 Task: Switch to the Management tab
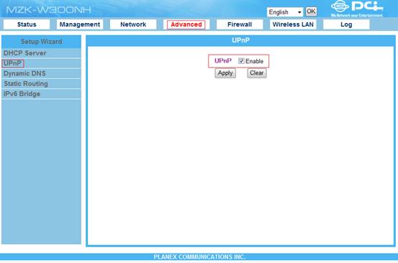[80, 24]
